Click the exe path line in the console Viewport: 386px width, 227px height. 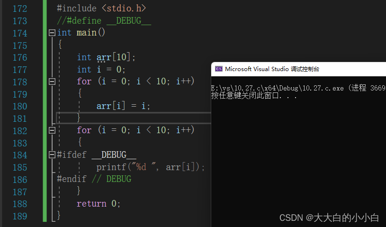[298, 88]
